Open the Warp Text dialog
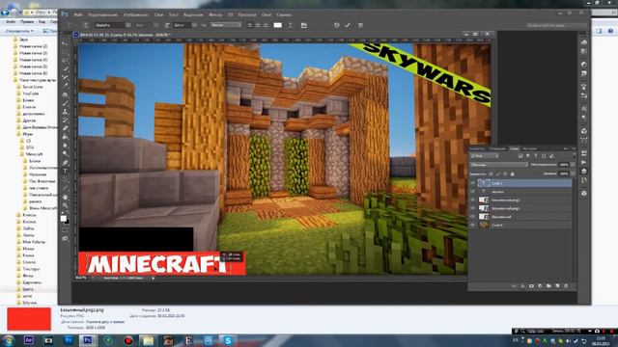 pyautogui.click(x=291, y=25)
